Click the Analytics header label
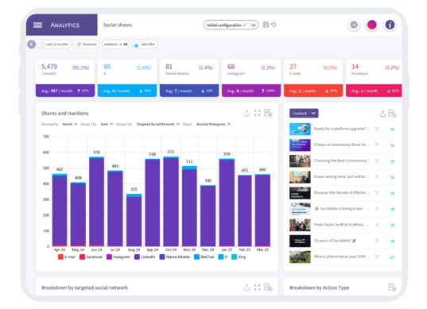The width and height of the screenshot is (427, 309). [x=65, y=25]
